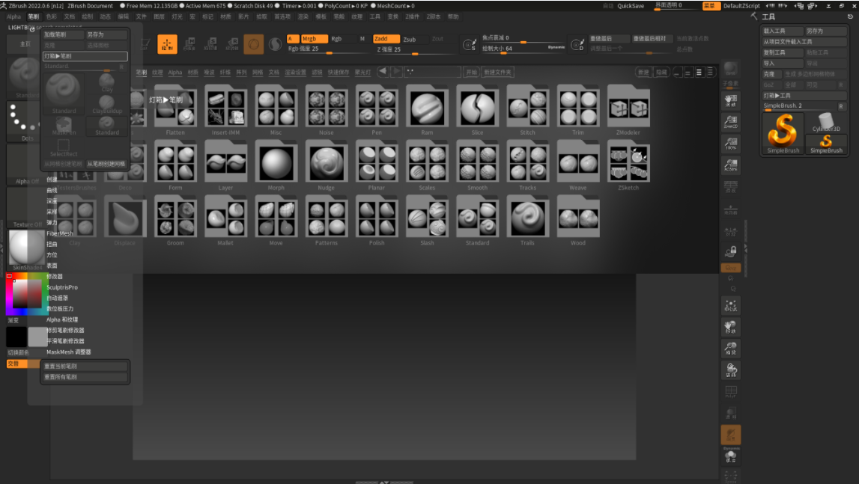The width and height of the screenshot is (859, 484).
Task: Open the Weave brush folder
Action: (x=578, y=165)
